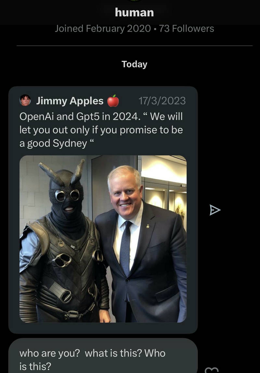Click the Jimmy Apples display name
260x373 pixels.
pyautogui.click(x=70, y=101)
